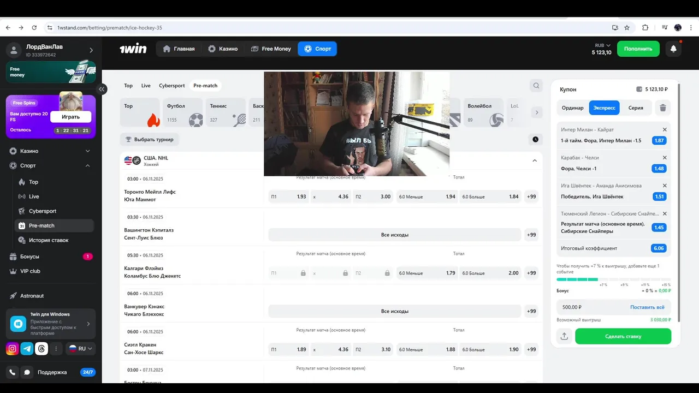Open Выбрать турнир selector

coord(150,139)
